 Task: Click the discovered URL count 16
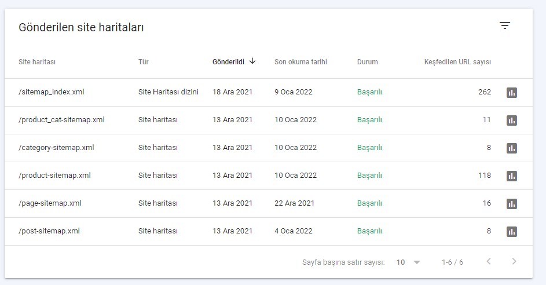487,203
